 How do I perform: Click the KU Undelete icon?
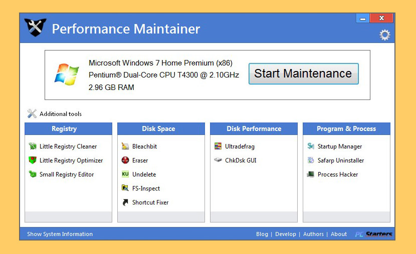[125, 174]
